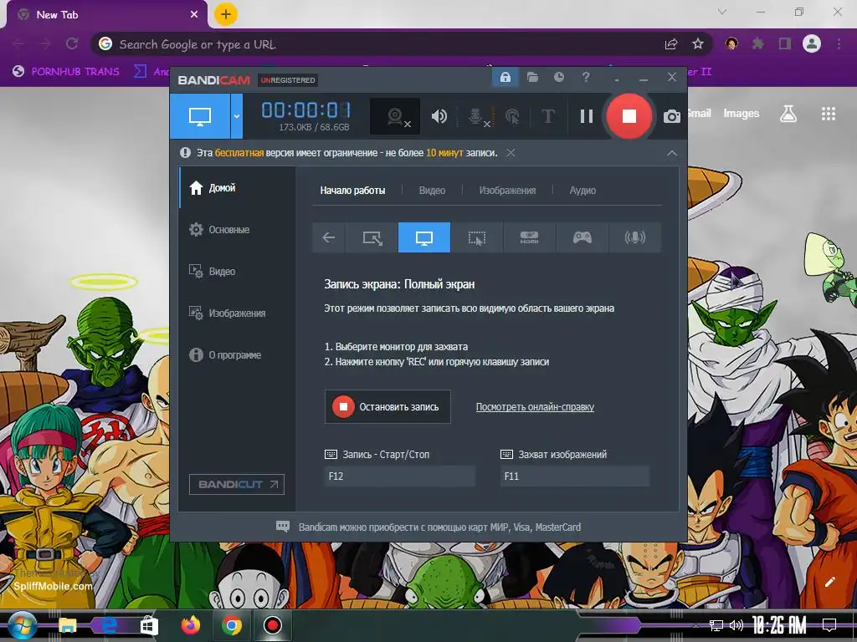Viewport: 857px width, 642px height.
Task: Capture a screenshot with the camera icon
Action: 672,116
